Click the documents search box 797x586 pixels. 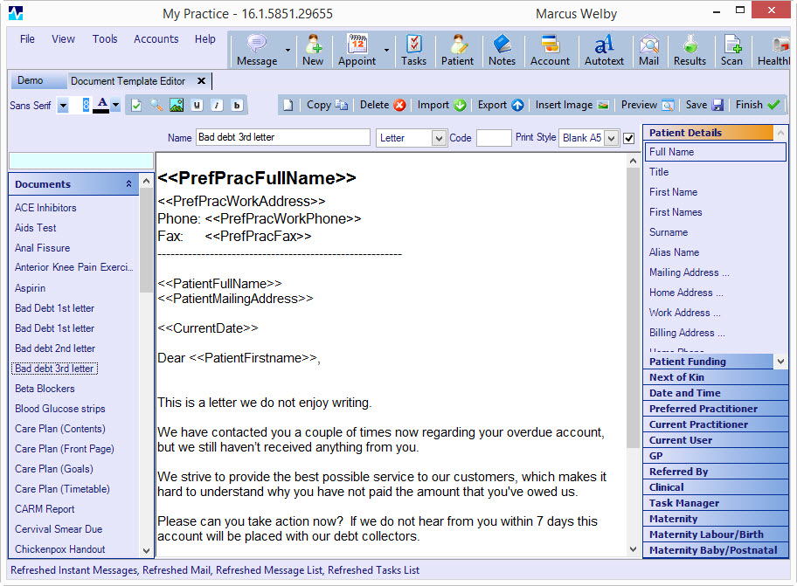click(81, 161)
